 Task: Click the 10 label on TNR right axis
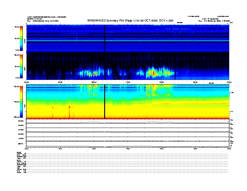231,112
